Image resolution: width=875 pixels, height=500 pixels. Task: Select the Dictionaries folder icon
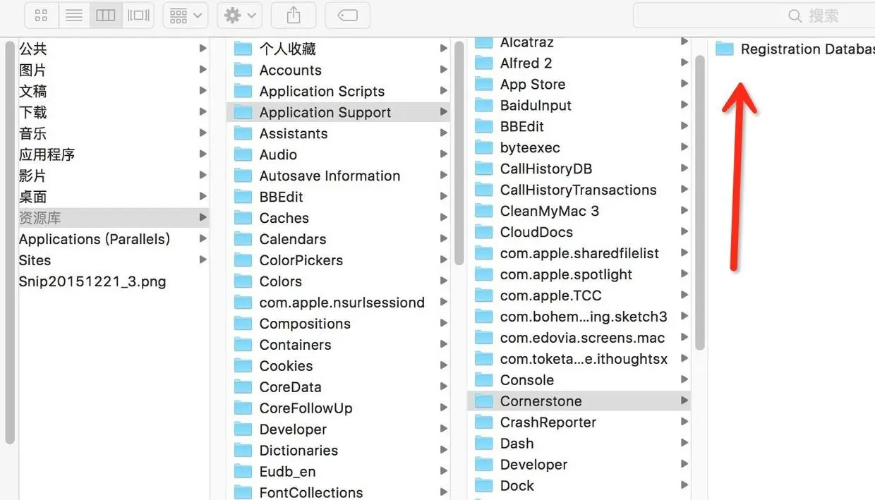pyautogui.click(x=243, y=451)
